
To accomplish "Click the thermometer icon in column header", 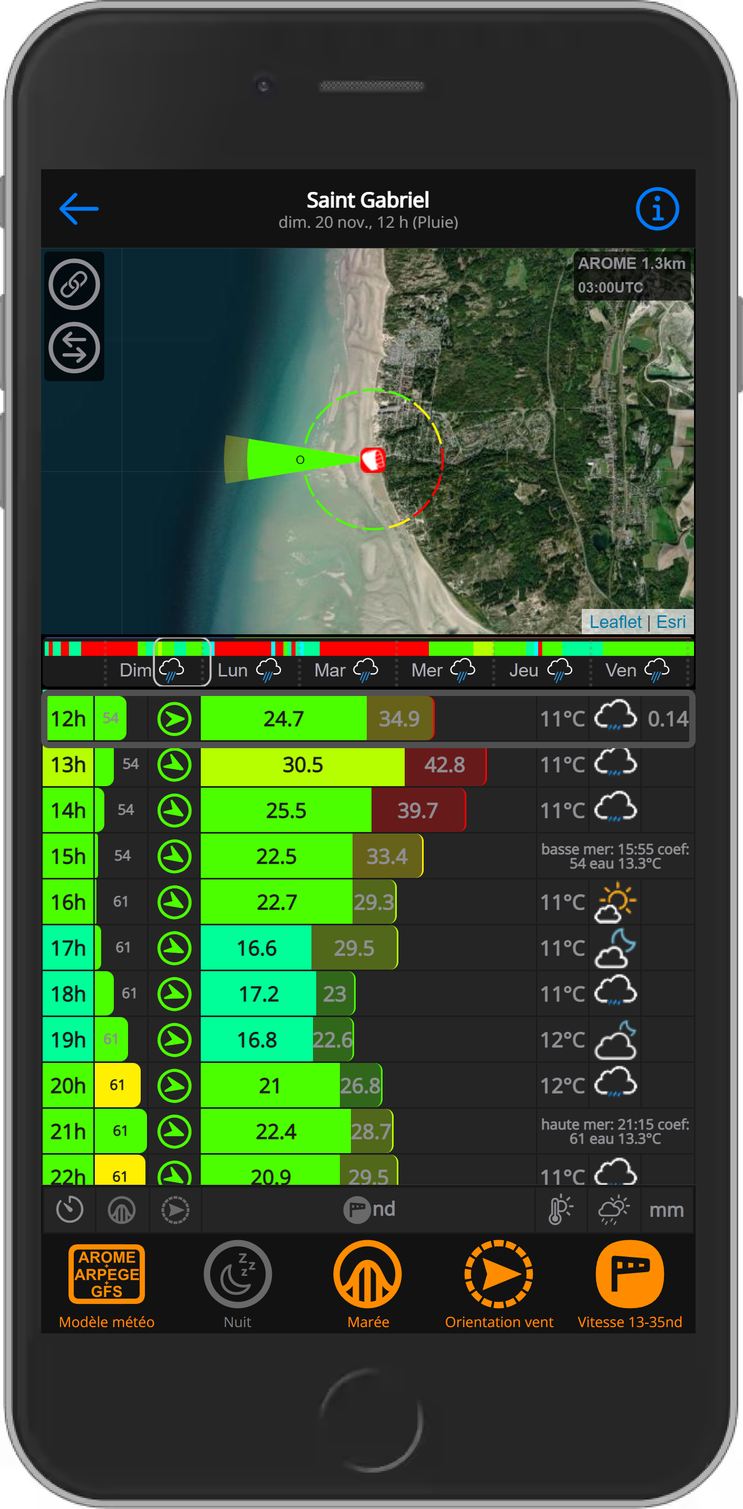I will pos(560,1210).
